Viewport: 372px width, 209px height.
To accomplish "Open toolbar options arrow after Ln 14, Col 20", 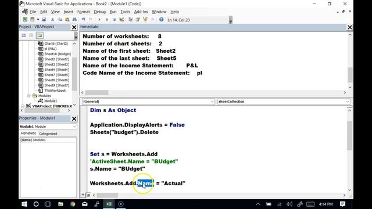I will click(231, 20).
